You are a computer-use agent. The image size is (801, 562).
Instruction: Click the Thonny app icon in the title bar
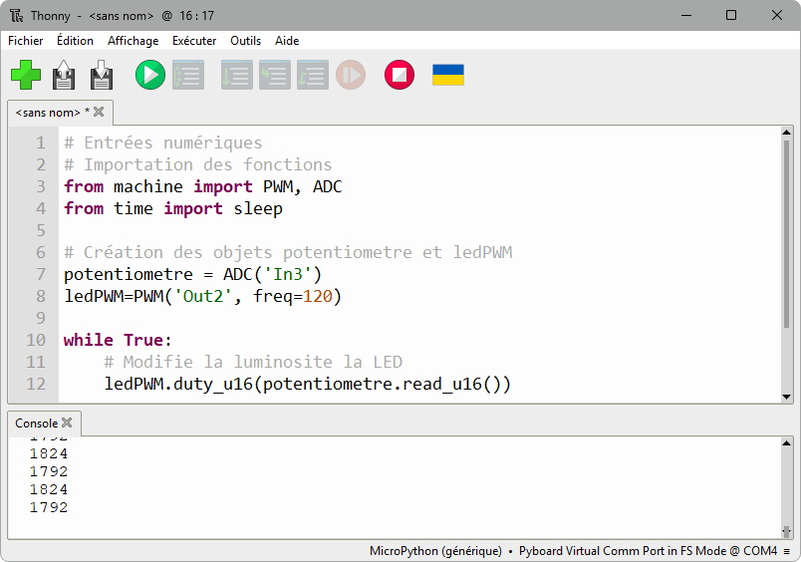point(16,15)
